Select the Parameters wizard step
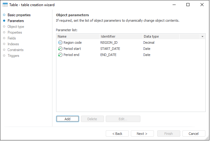This screenshot has height=141, width=210. [15, 21]
